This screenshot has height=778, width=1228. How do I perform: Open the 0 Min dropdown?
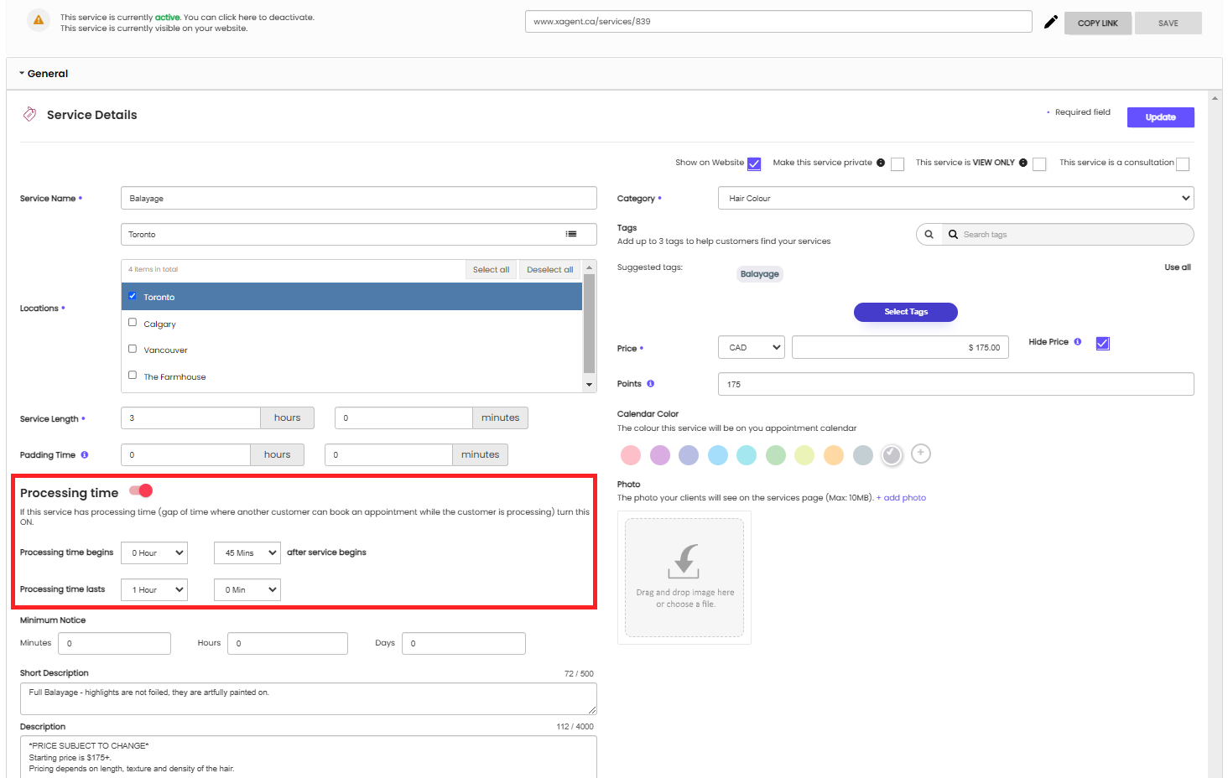[247, 589]
